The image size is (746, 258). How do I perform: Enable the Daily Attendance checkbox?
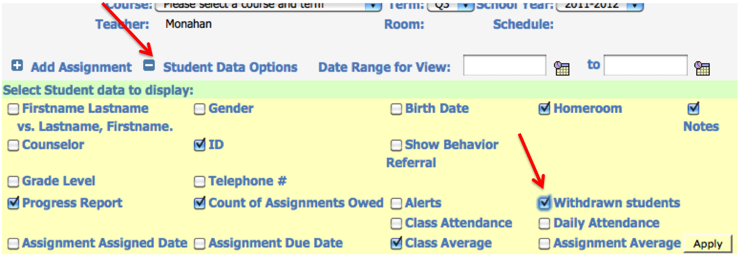pyautogui.click(x=545, y=224)
